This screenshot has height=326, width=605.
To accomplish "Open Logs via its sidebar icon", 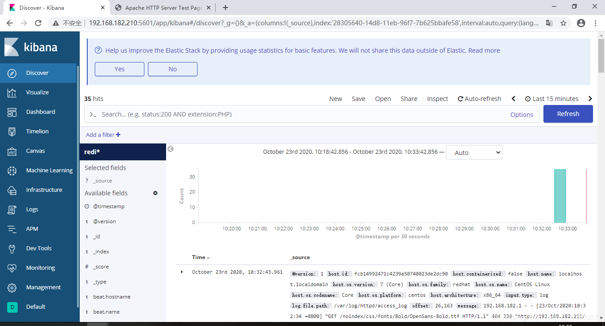I will pos(12,210).
